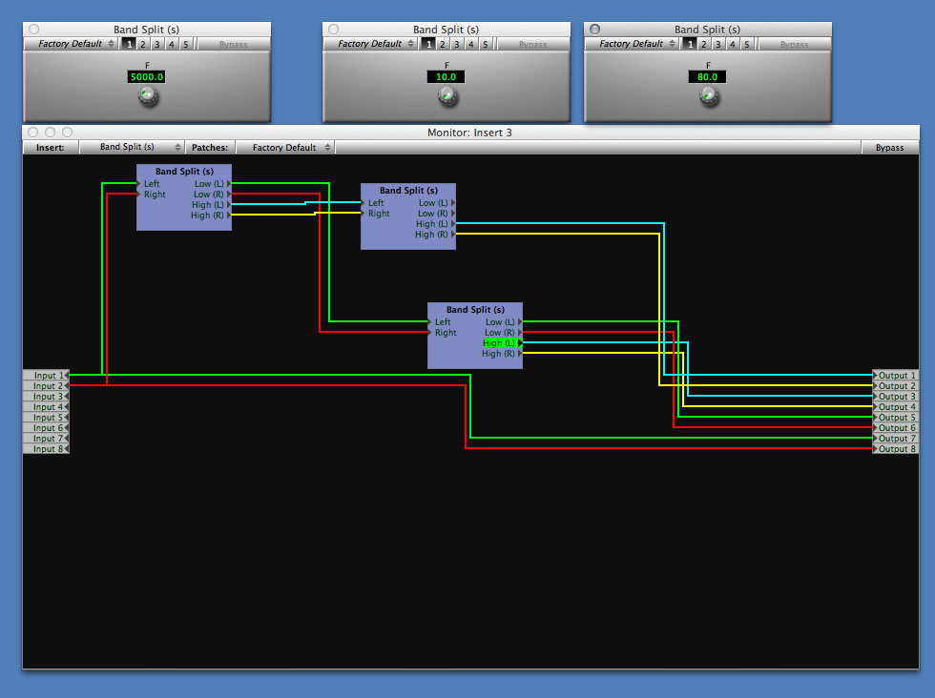Select the Output 3 connector port
The width and height of the screenshot is (935, 698).
point(896,397)
